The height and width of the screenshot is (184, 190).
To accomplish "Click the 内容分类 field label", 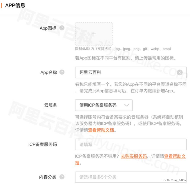I will click(x=48, y=177).
